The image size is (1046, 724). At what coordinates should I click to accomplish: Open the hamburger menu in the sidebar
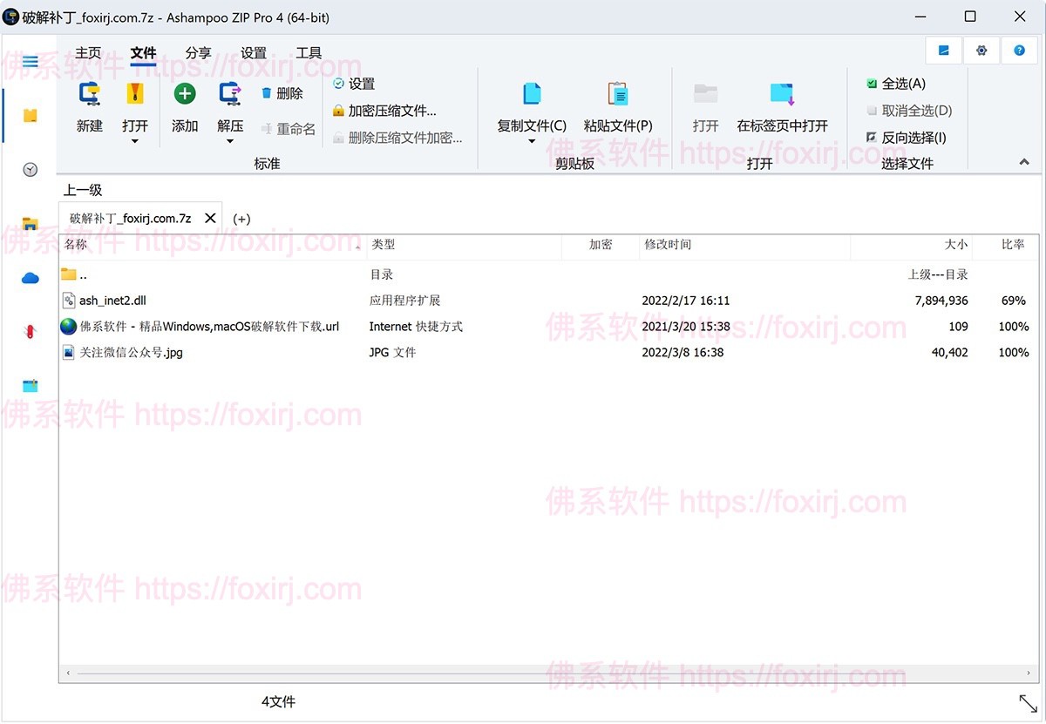point(31,62)
